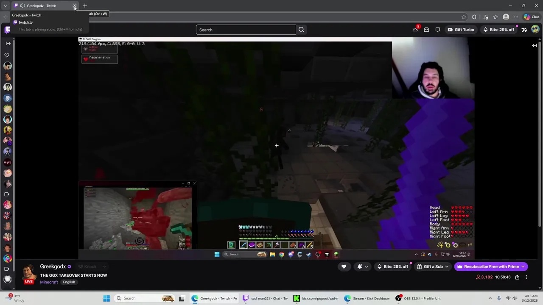This screenshot has width=543, height=305.
Task: Open the Gift a Sub dropdown
Action: (x=433, y=266)
